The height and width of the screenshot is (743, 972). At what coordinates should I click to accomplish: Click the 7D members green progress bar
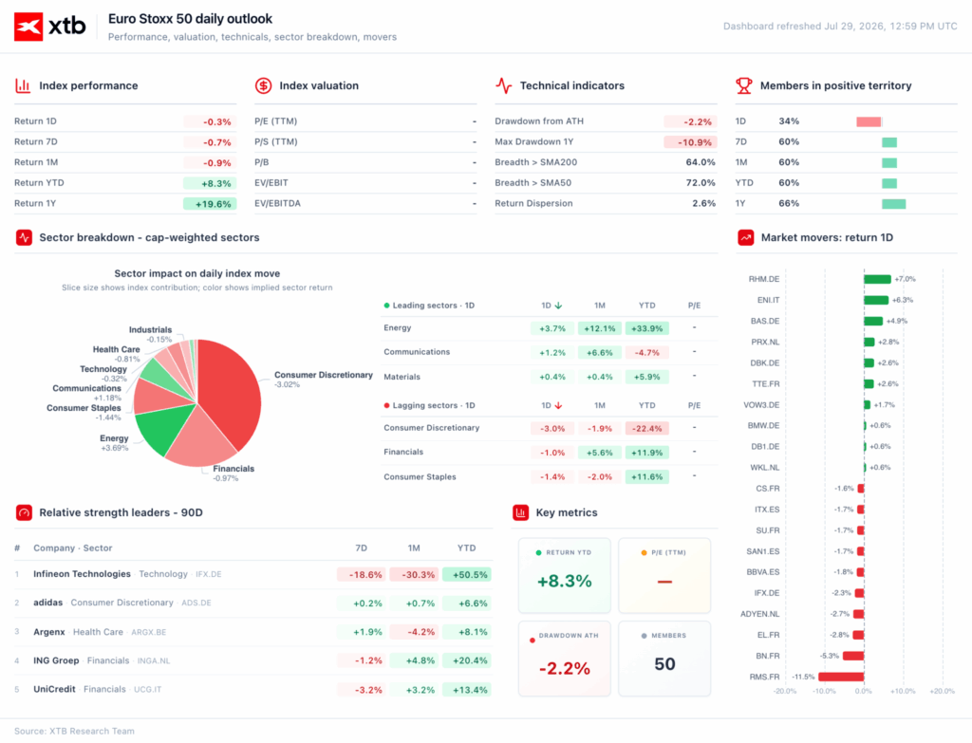coord(889,142)
